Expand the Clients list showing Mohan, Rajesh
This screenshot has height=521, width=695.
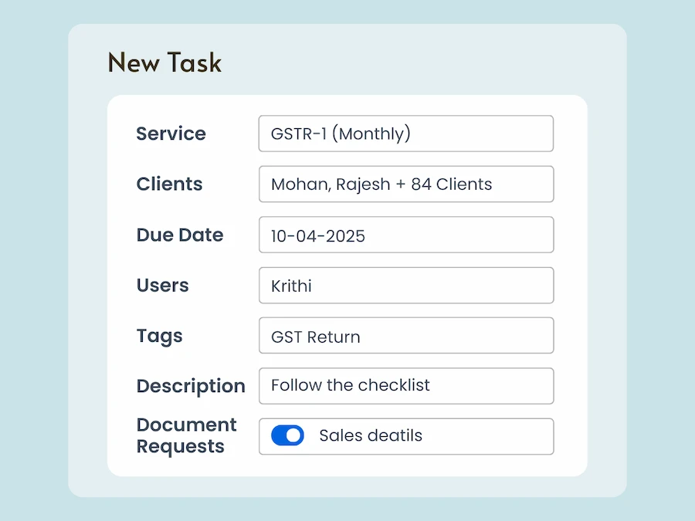406,184
